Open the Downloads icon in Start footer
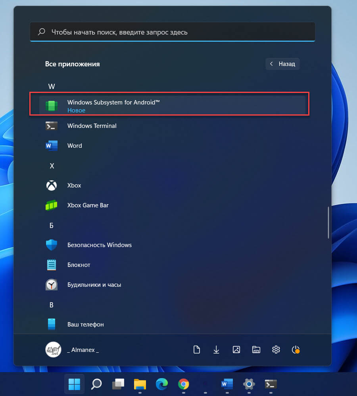This screenshot has height=396, width=357. point(216,350)
